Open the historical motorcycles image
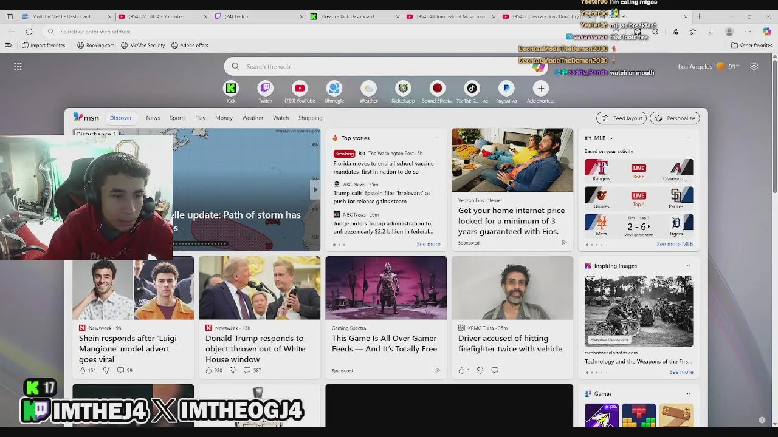The height and width of the screenshot is (437, 778). pos(639,311)
